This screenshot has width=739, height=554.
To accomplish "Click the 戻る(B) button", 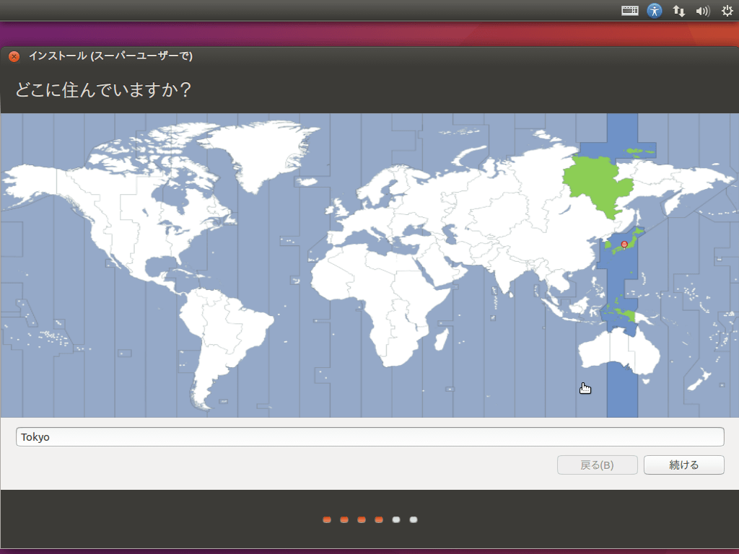I will [597, 465].
